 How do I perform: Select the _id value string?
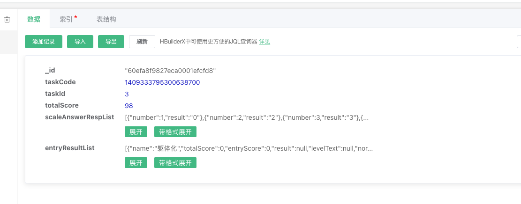(x=170, y=71)
